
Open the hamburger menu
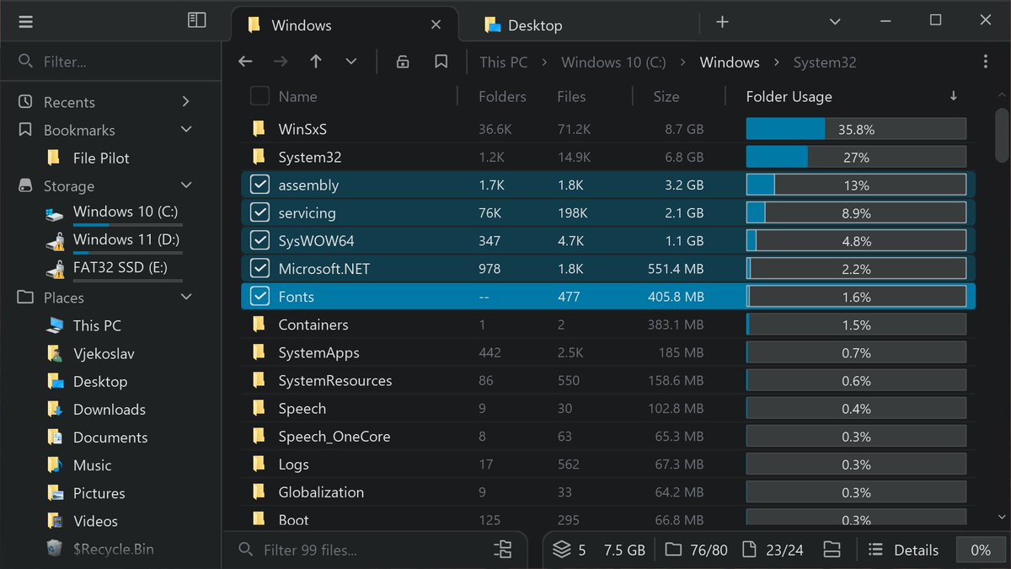[26, 22]
